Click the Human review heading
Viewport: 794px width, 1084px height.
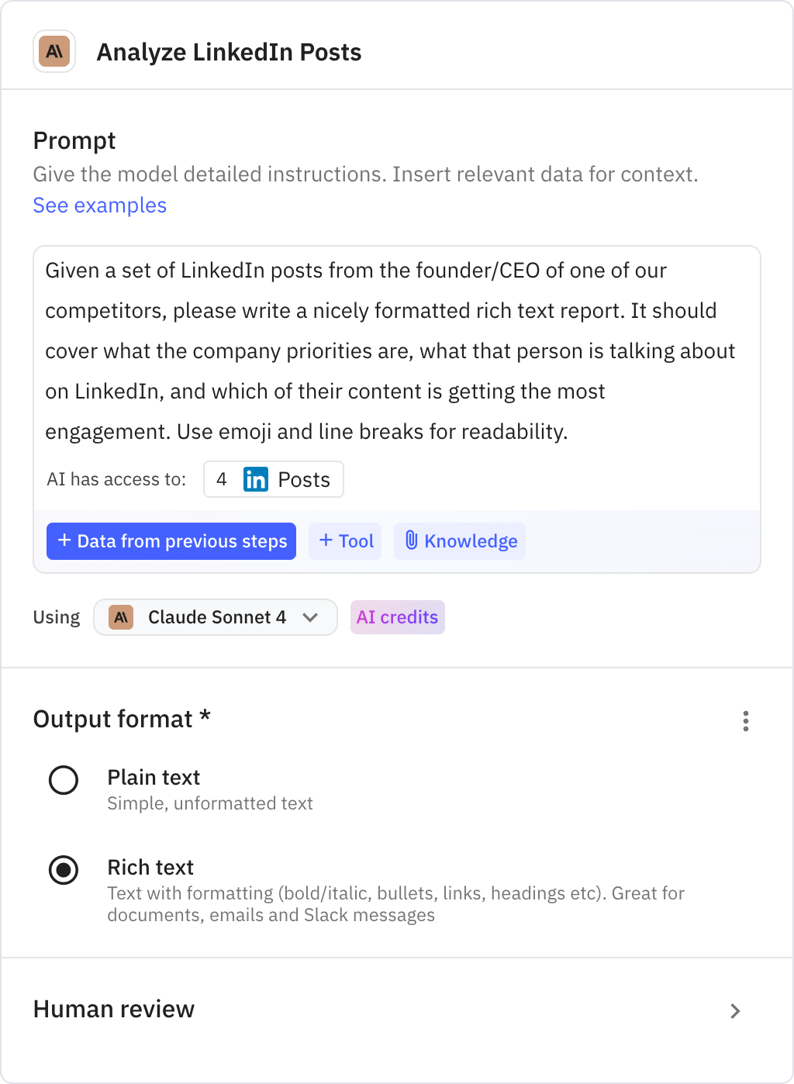[x=114, y=1010]
